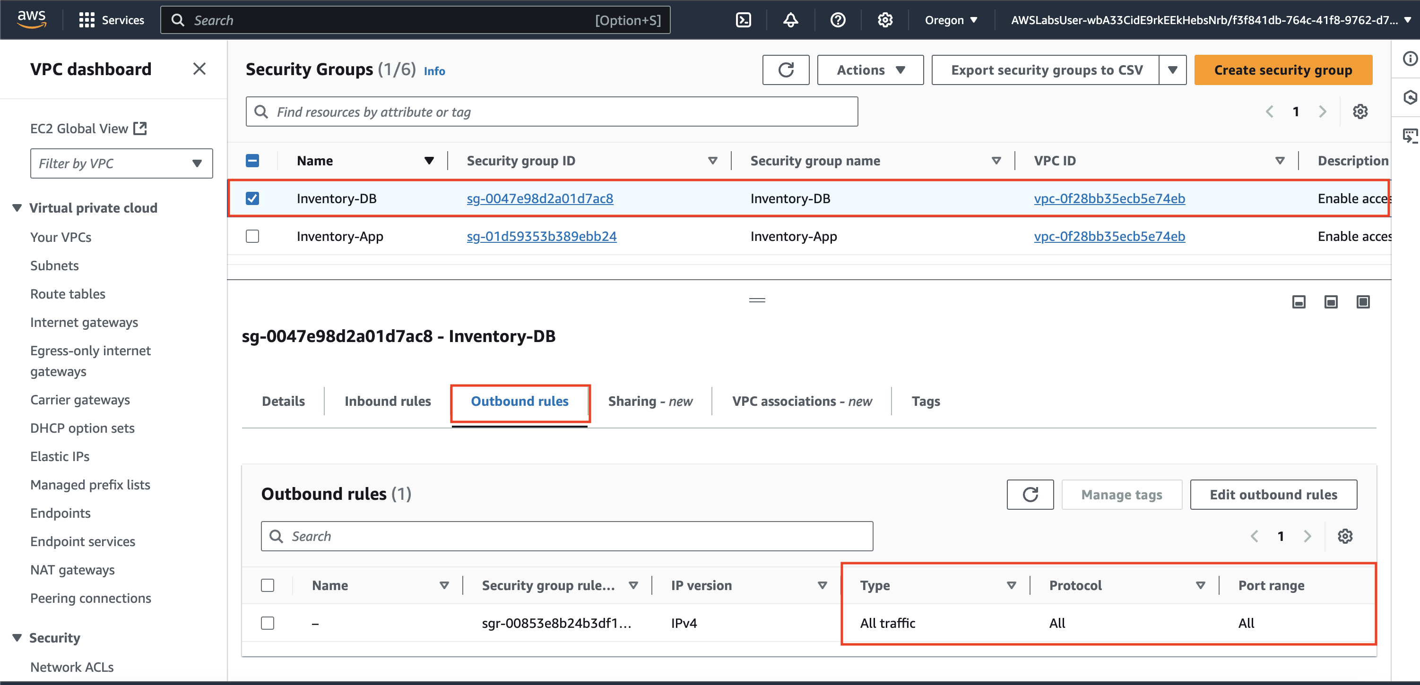
Task: Close the VPC dashboard sidebar
Action: 199,69
